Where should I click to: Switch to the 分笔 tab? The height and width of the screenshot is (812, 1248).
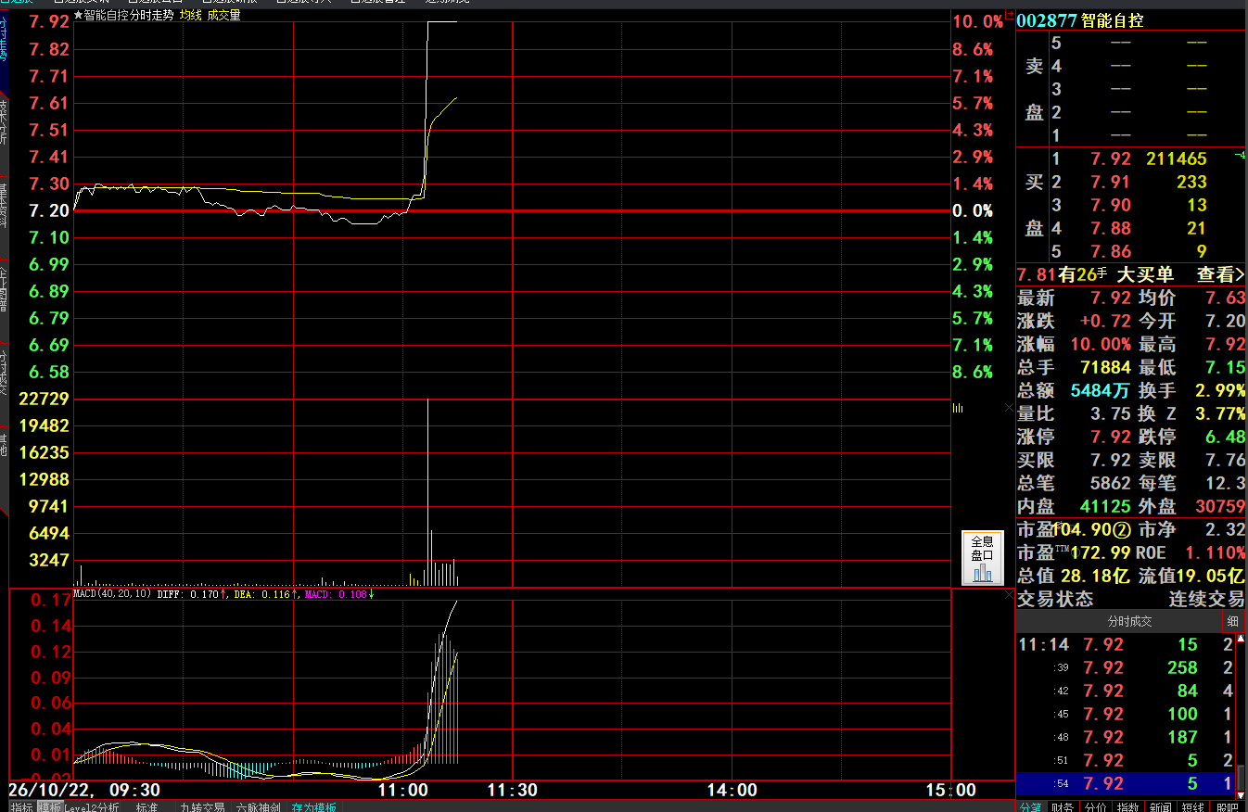(x=1033, y=806)
